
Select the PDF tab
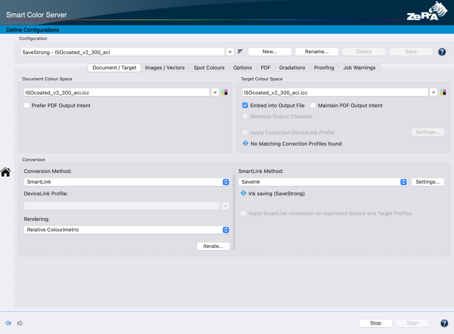(266, 68)
